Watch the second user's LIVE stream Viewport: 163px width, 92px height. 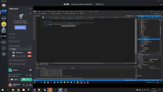[29, 56]
